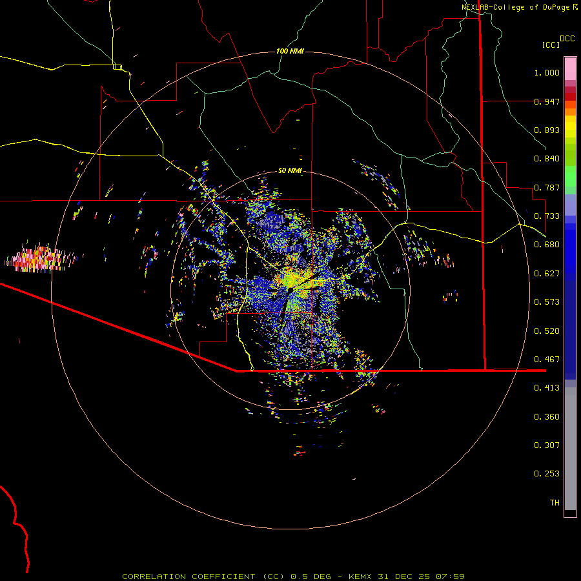Screen dimensions: 581x581
Task: Click the 0.840 scale label
Action: click(547, 159)
